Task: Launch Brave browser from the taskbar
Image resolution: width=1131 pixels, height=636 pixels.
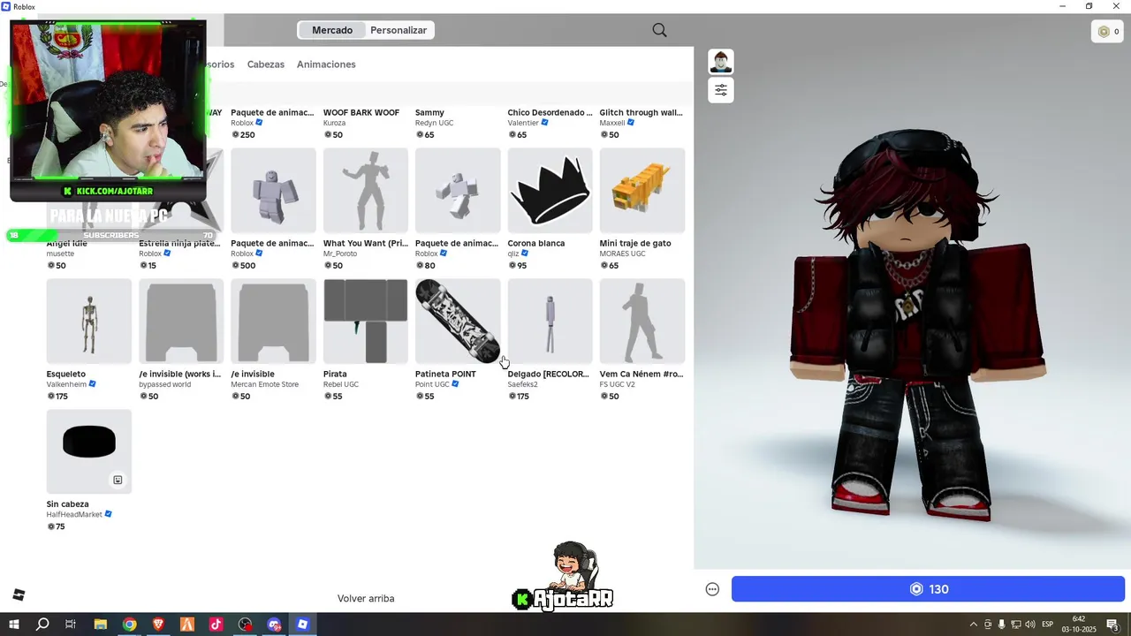Action: click(158, 625)
